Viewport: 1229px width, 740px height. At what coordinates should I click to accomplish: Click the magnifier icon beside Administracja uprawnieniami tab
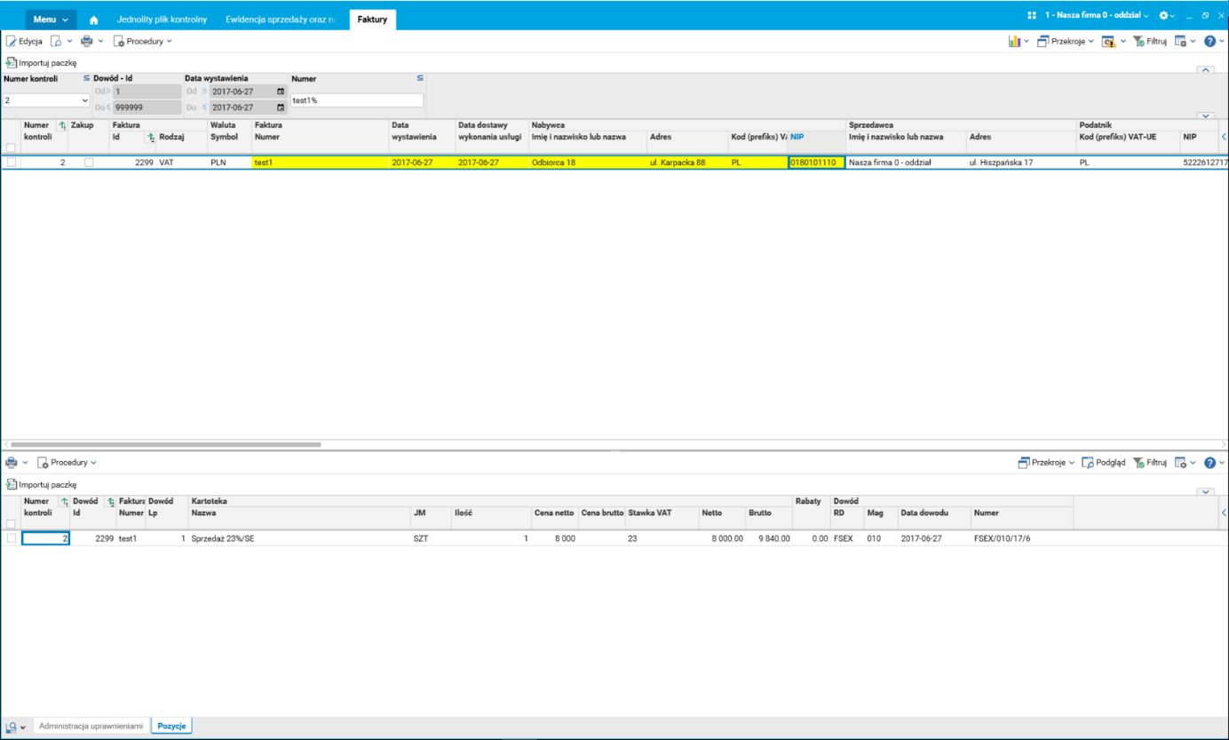[x=11, y=727]
